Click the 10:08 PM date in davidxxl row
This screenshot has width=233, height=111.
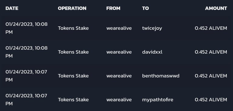click(x=26, y=52)
